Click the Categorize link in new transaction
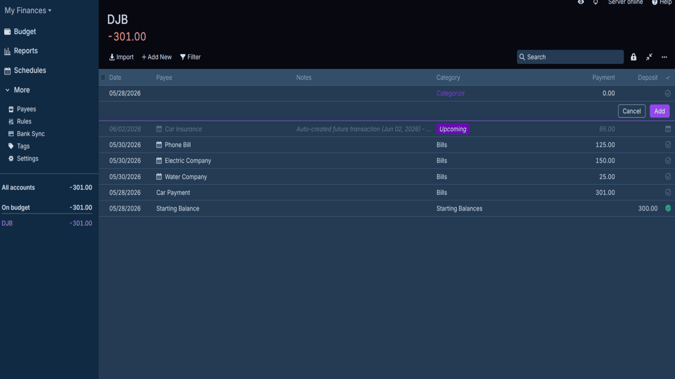675x379 pixels. (x=450, y=94)
